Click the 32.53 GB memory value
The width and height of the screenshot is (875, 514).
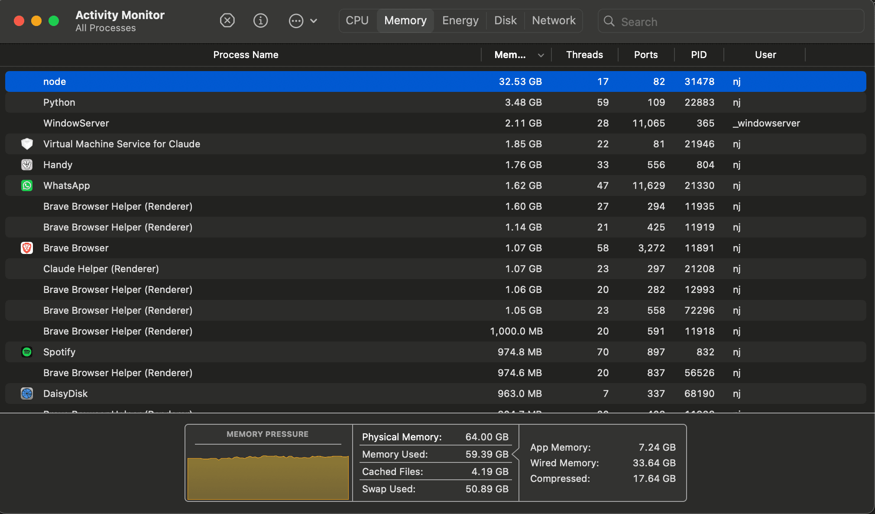click(x=520, y=81)
